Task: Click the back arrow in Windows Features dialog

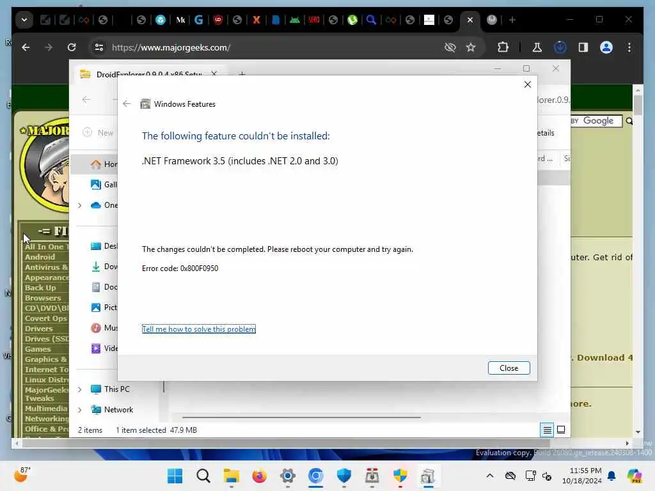Action: 127,104
